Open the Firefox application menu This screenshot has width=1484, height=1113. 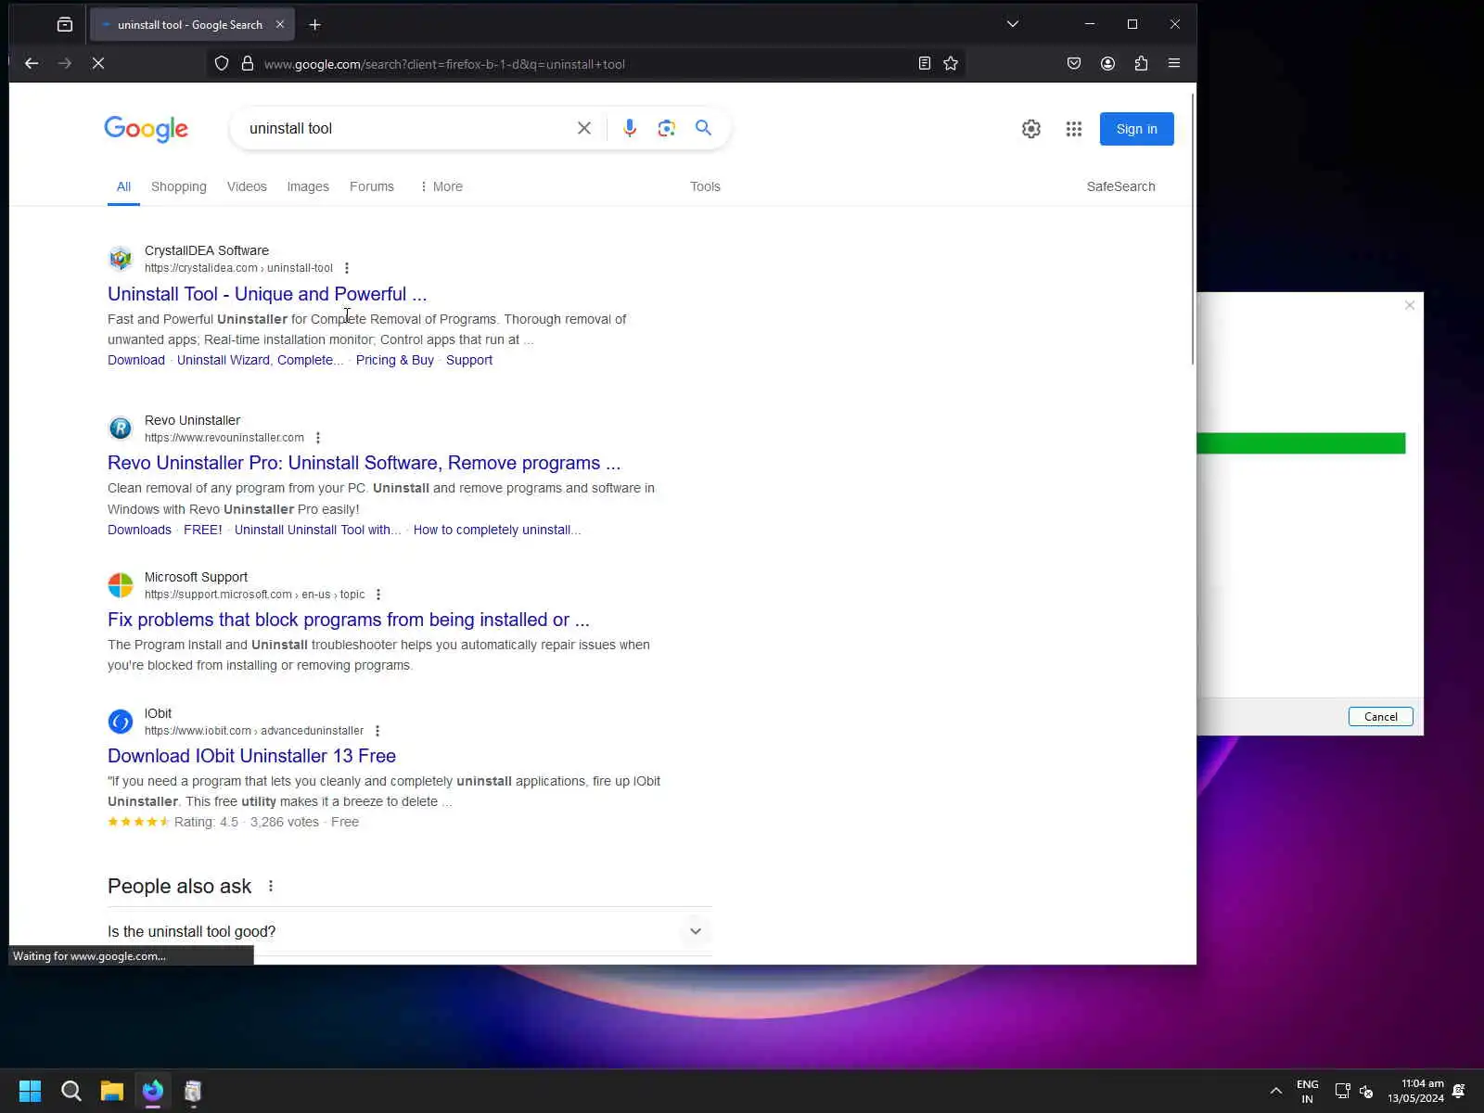coord(1174,63)
